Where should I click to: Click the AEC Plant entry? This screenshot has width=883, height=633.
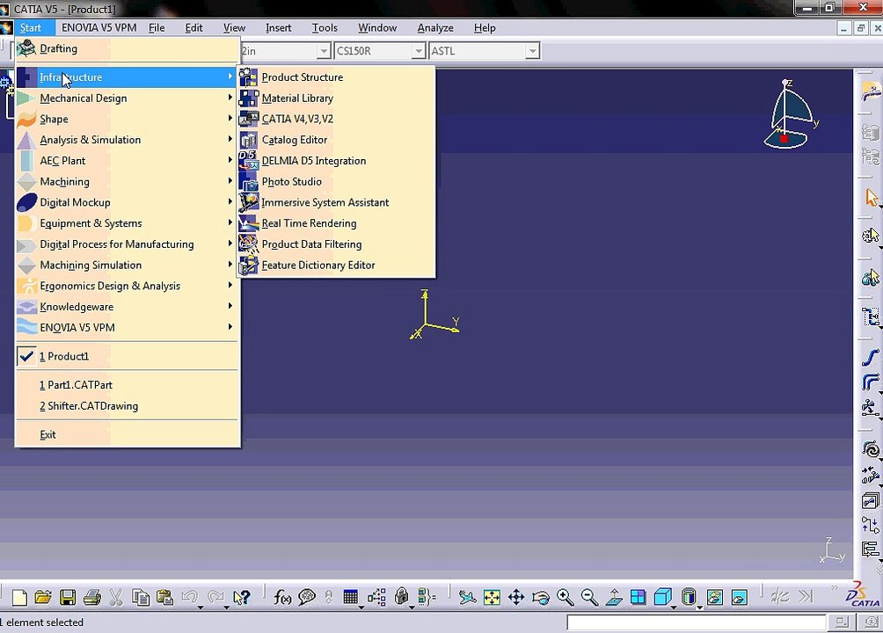pyautogui.click(x=128, y=161)
